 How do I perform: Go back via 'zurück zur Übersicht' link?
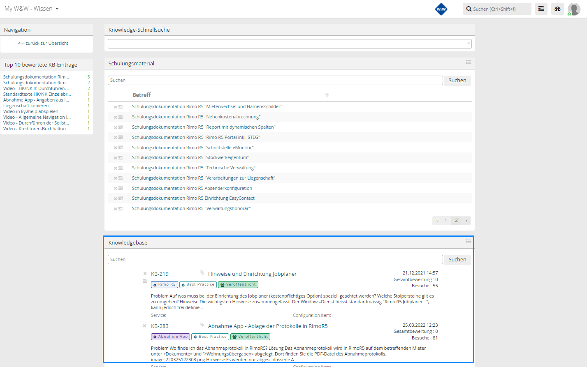coord(43,43)
